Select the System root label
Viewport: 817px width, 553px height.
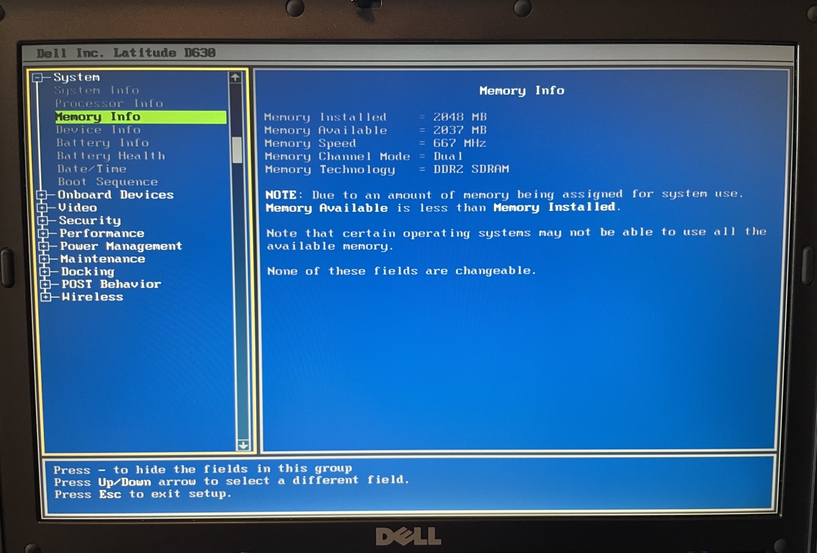[x=77, y=78]
